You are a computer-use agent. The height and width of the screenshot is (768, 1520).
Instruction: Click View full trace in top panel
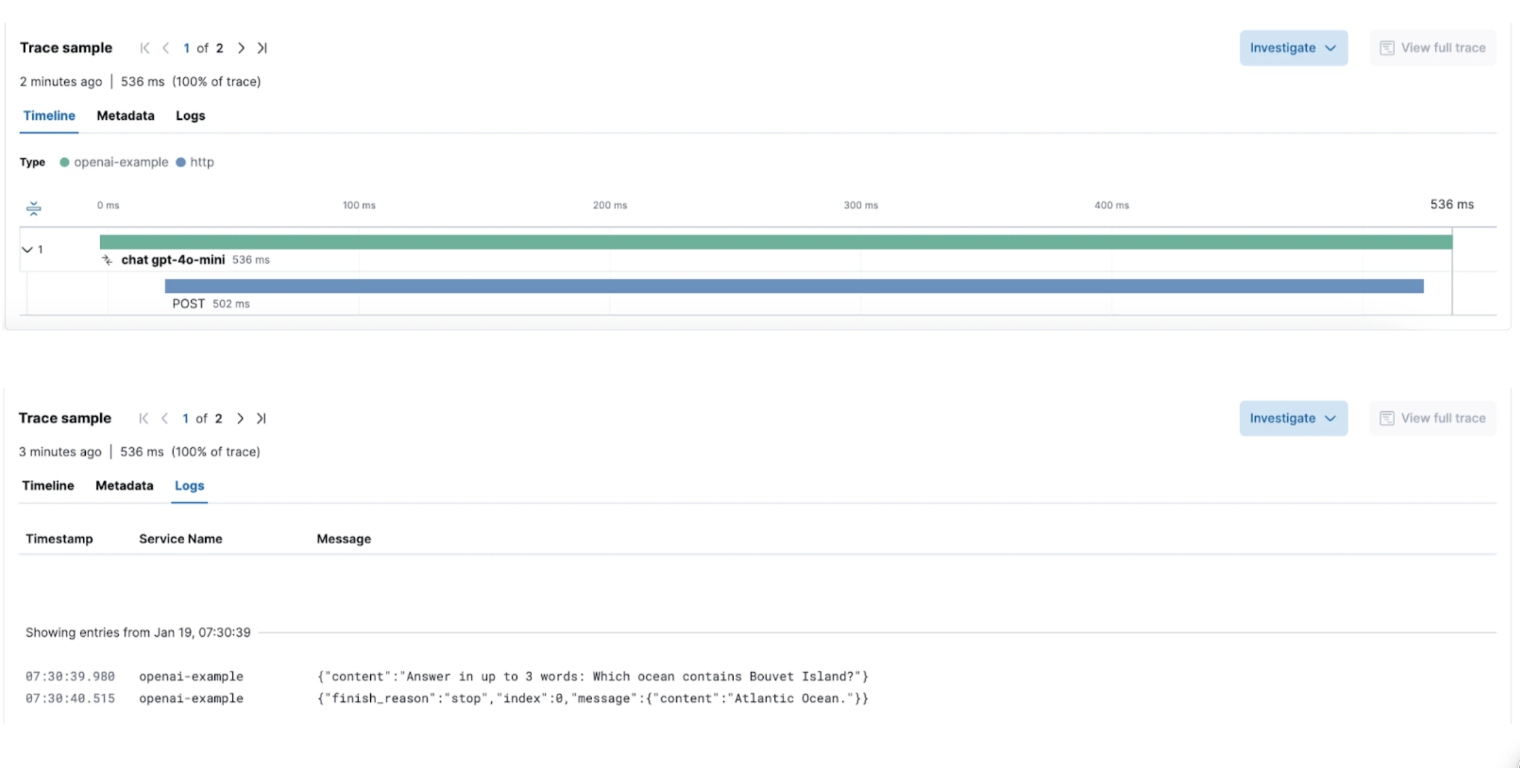click(1442, 47)
